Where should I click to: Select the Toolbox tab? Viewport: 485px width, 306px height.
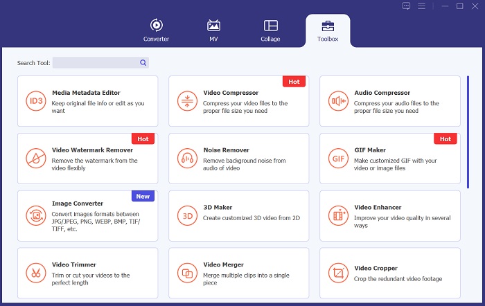coord(328,30)
